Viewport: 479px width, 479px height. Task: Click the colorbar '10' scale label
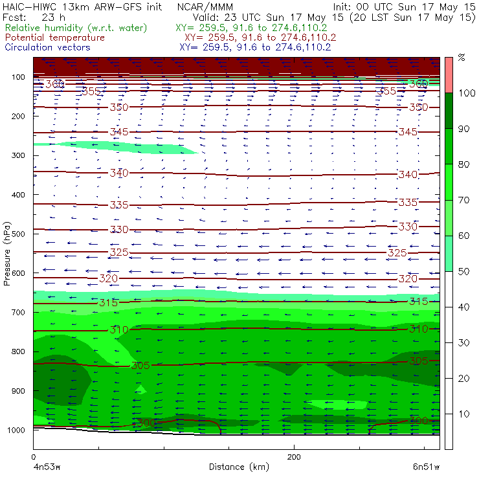coord(463,414)
